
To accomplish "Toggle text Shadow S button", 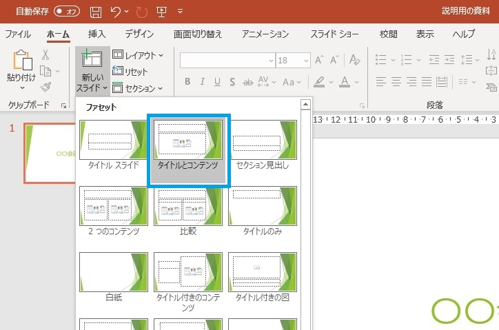I will tap(232, 82).
